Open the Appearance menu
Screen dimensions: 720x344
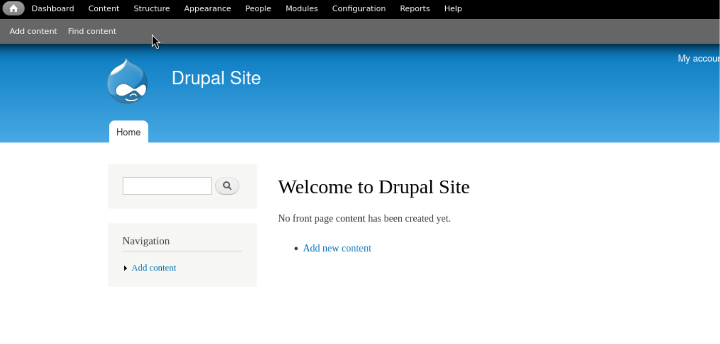click(207, 9)
